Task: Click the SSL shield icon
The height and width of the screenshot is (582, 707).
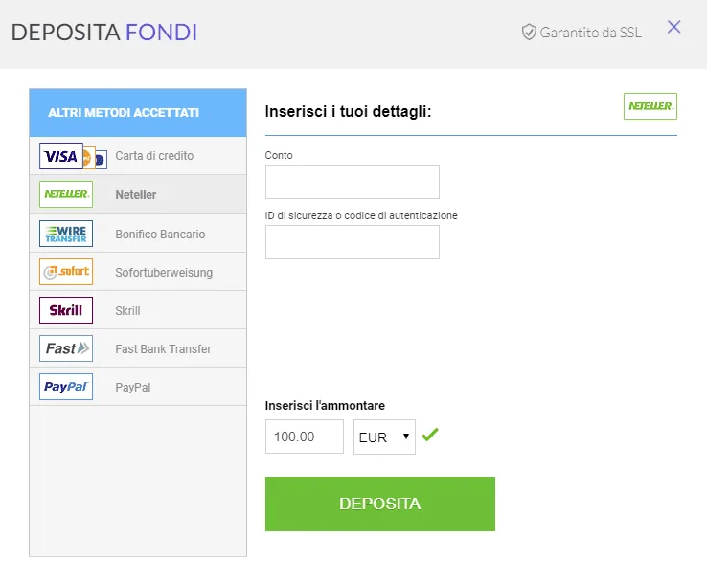Action: [x=529, y=32]
